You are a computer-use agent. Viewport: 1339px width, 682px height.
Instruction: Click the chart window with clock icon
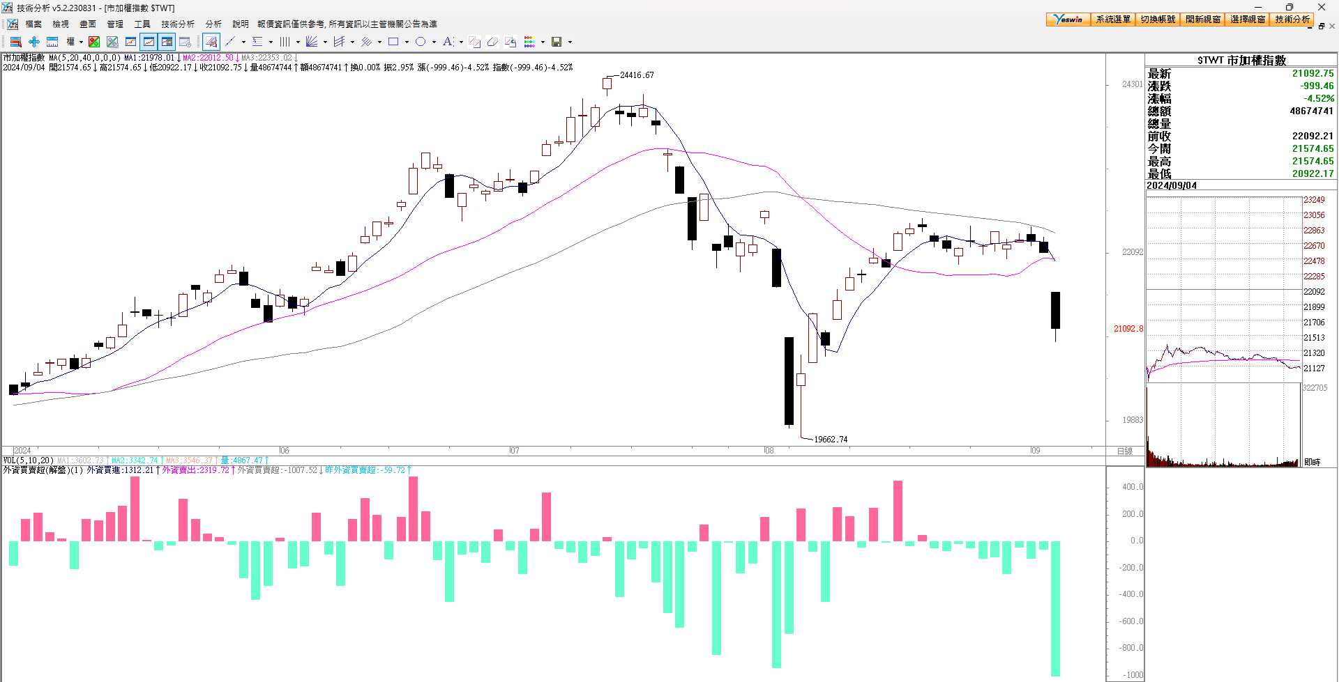186,42
